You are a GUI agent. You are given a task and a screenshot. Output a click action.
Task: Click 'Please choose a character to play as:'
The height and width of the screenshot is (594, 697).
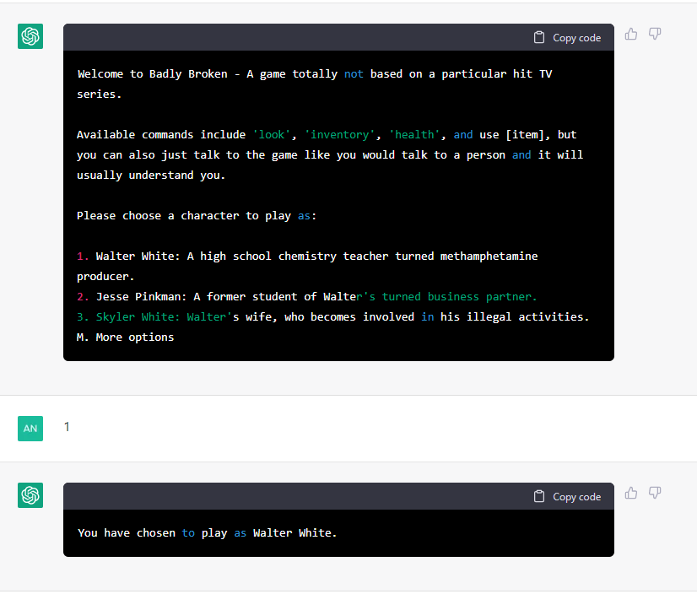tap(197, 216)
